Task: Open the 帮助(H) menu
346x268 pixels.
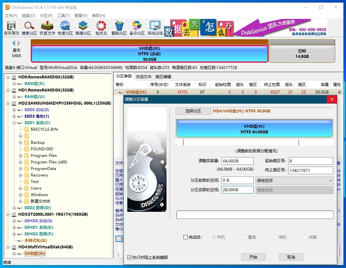Action: coord(99,15)
